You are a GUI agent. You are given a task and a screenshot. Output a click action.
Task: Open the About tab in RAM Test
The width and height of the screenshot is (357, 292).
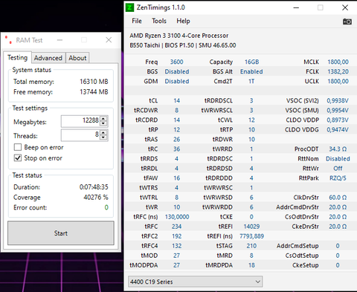(x=77, y=58)
